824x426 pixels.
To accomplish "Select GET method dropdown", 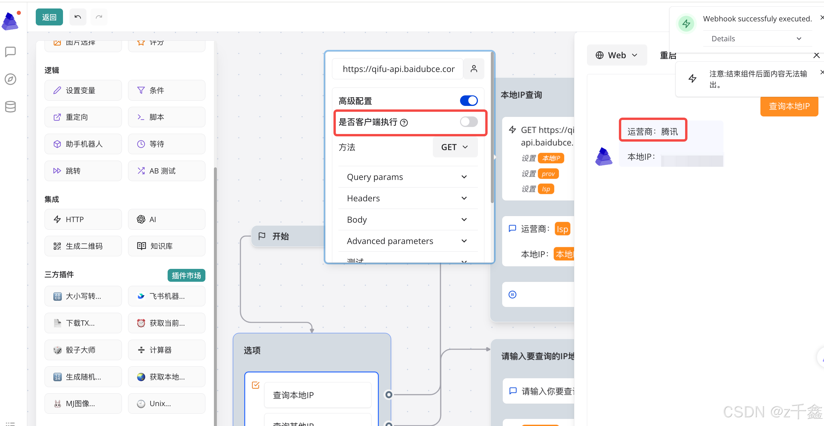I will [455, 146].
